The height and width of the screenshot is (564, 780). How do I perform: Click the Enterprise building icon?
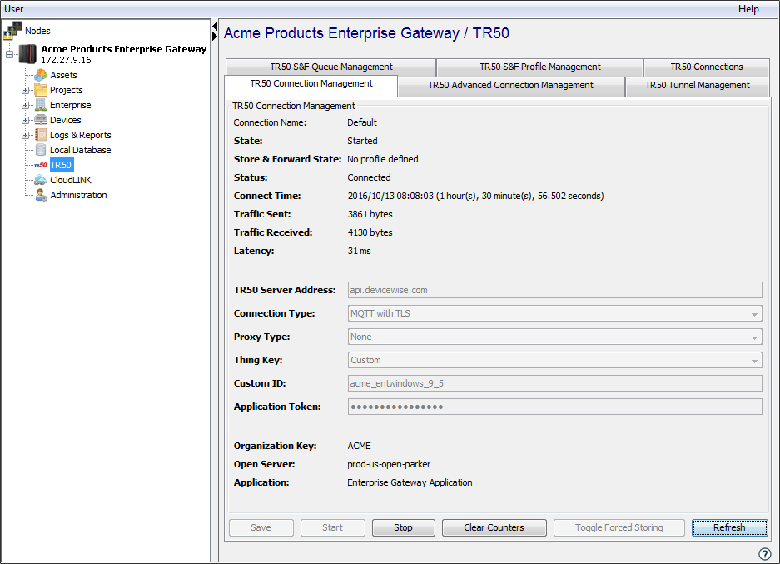(x=41, y=105)
